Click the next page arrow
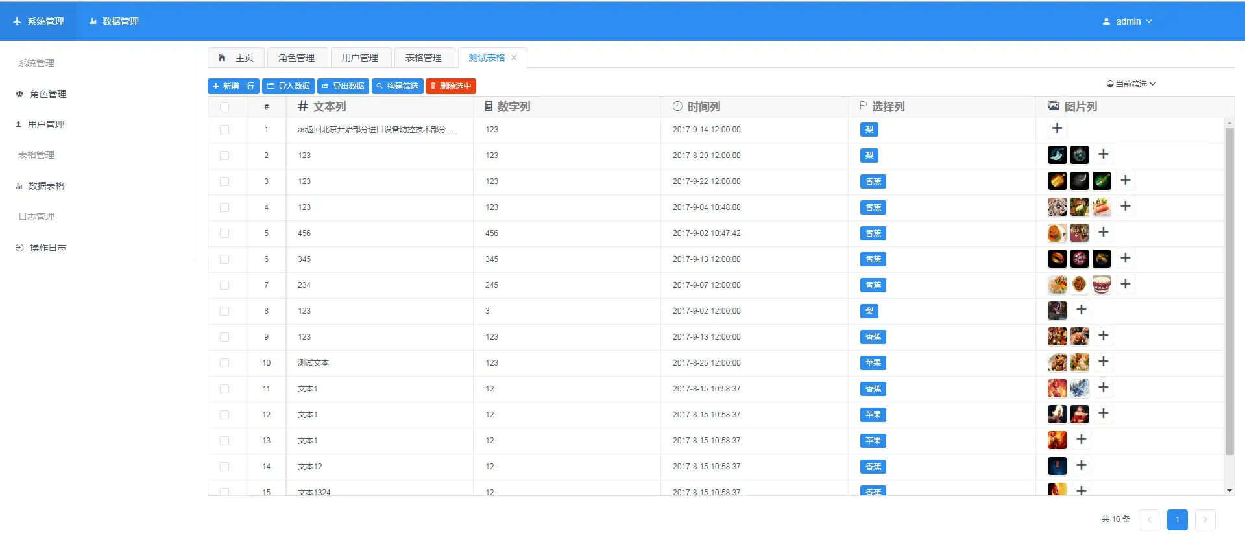The image size is (1245, 547). coord(1205,519)
